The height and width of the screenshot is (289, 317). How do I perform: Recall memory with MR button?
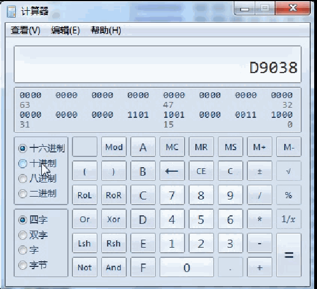(x=201, y=147)
